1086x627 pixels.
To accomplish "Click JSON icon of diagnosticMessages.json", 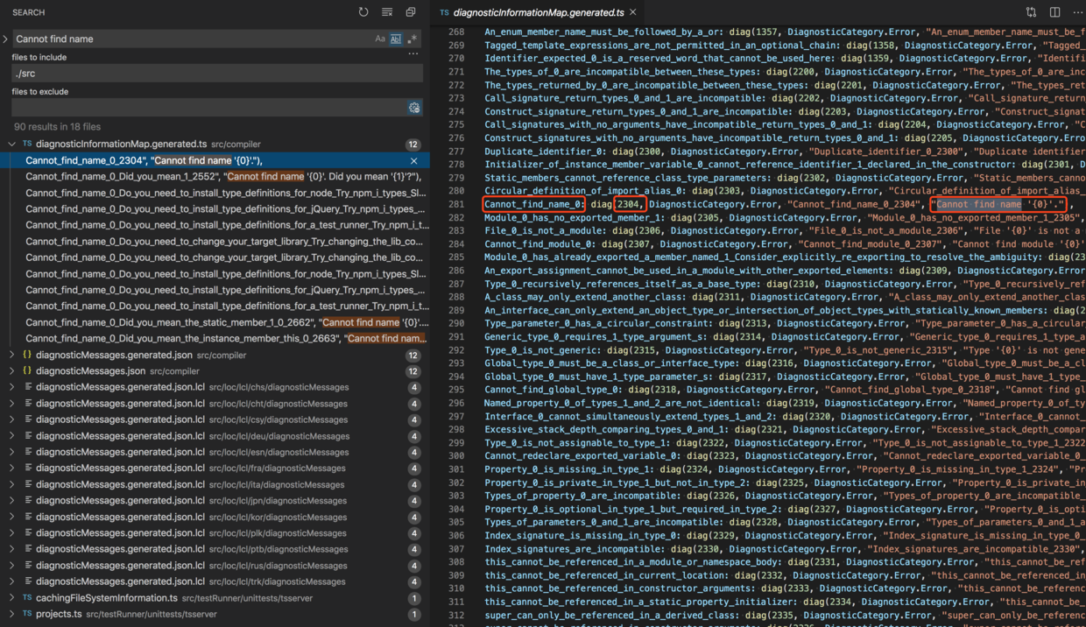I will [x=27, y=371].
